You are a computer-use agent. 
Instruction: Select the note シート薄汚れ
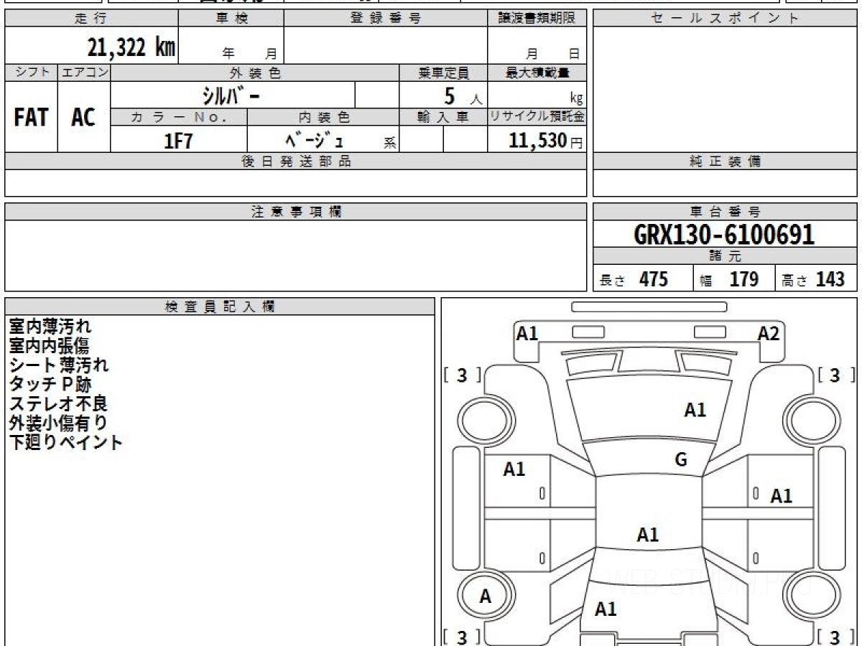pyautogui.click(x=59, y=365)
